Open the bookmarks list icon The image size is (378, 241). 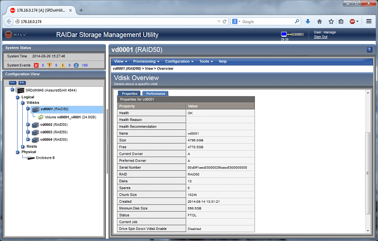[341, 21]
